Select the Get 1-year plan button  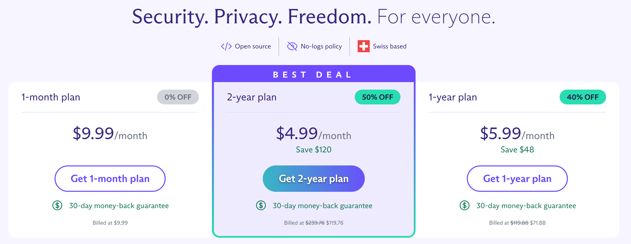click(517, 179)
